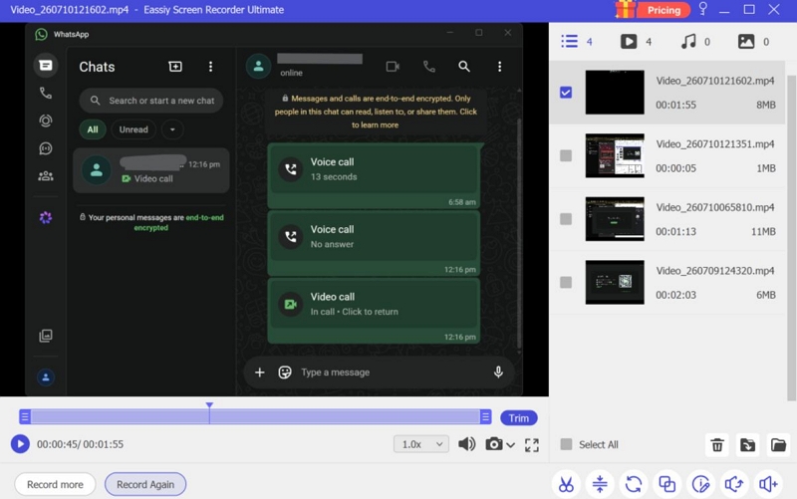Open the scissors cut tool
This screenshot has height=499, width=797.
(566, 484)
